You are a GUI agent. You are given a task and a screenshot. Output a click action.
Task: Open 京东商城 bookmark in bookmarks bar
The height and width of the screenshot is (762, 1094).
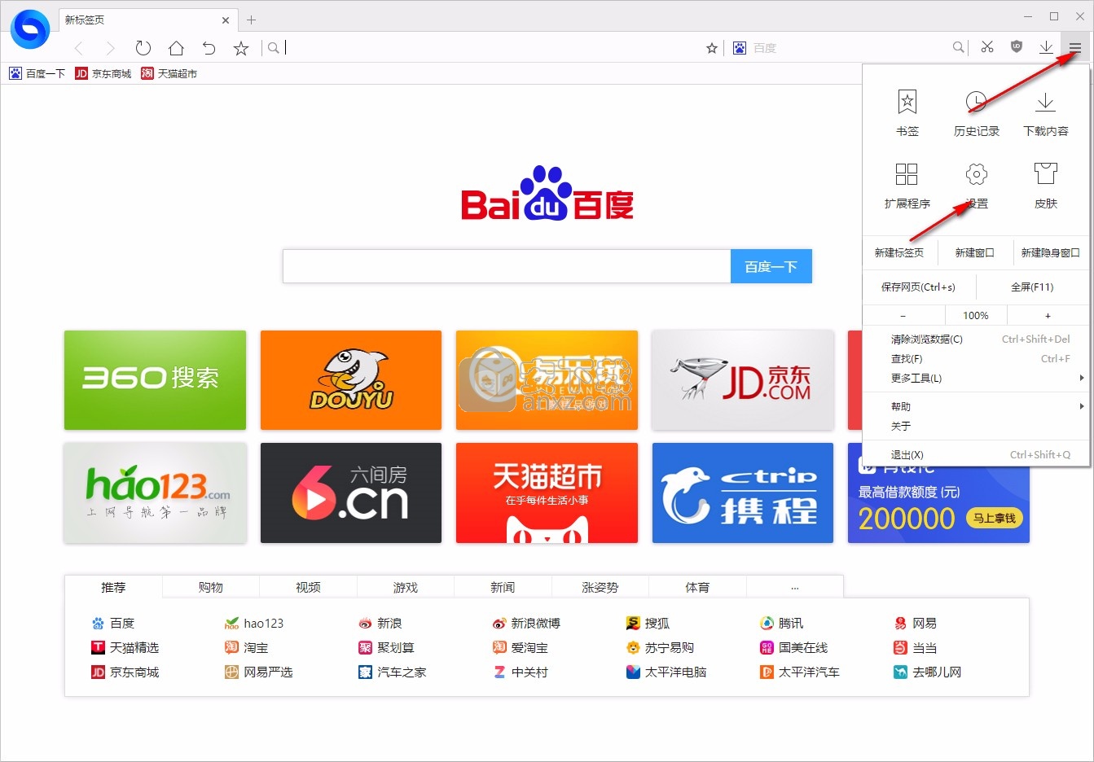click(x=103, y=73)
